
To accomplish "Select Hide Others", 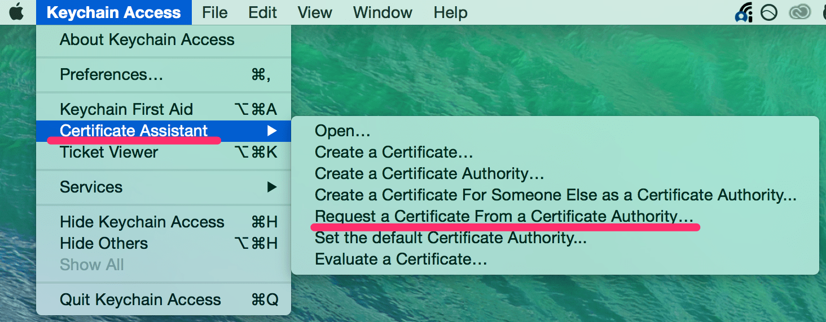I will pos(164,243).
